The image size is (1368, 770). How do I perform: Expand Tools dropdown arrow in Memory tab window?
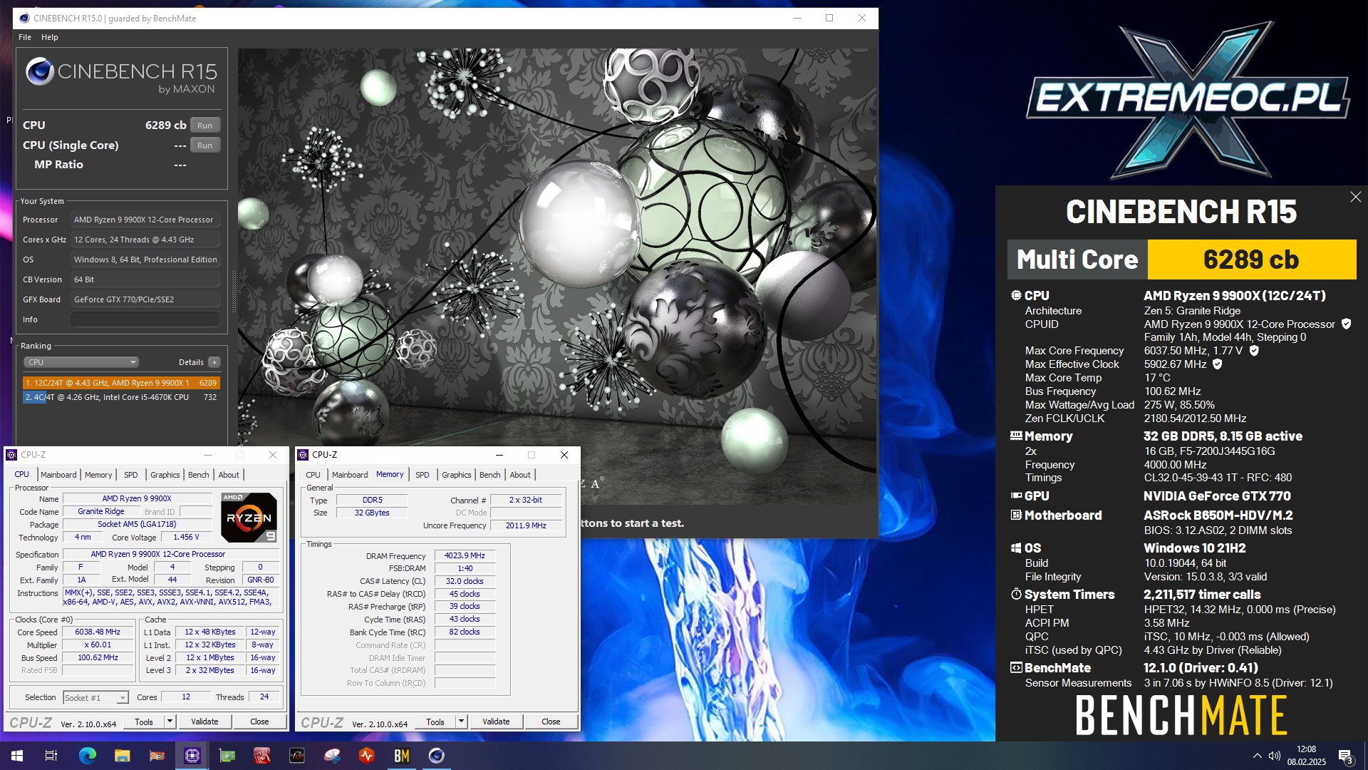[x=461, y=722]
